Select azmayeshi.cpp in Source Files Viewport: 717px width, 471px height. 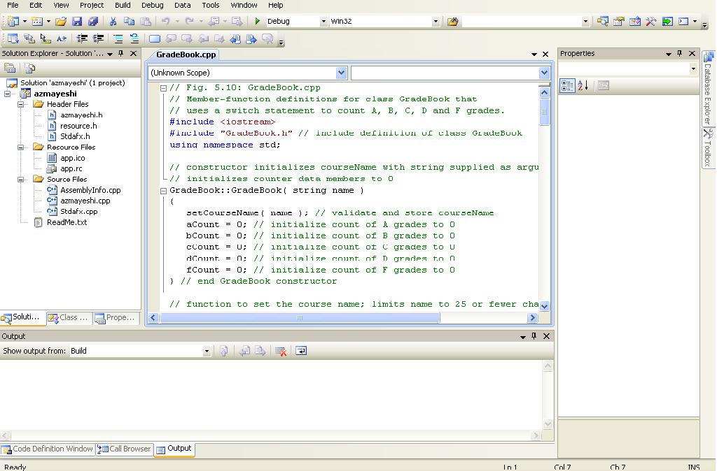coord(85,201)
